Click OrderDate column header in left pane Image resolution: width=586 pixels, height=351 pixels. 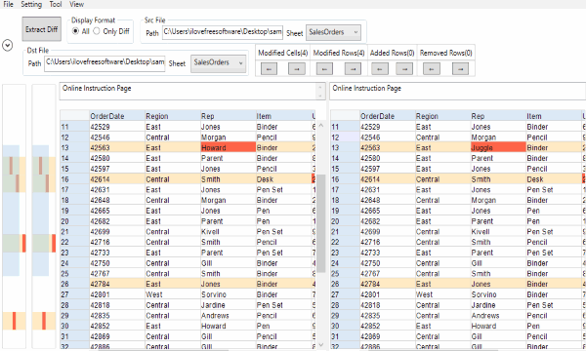pos(116,116)
